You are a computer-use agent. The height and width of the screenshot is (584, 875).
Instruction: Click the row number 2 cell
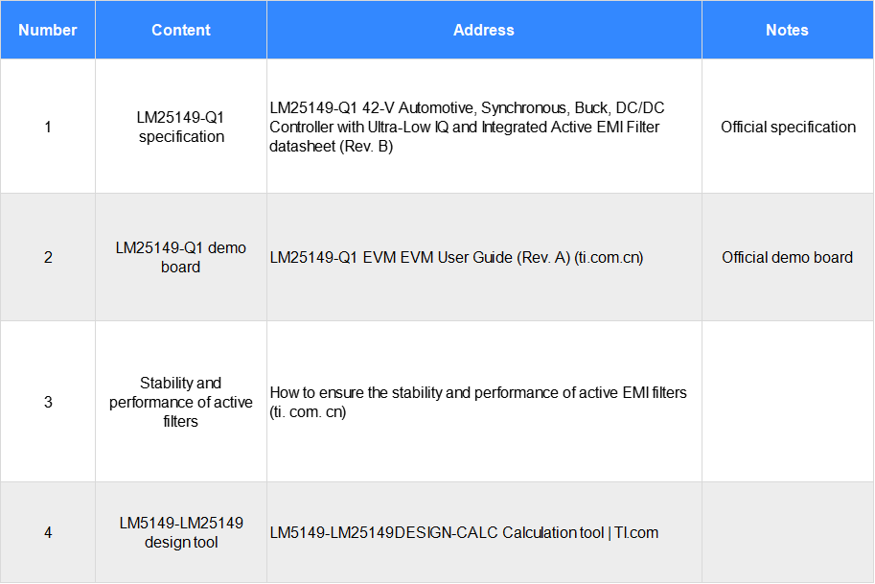[48, 257]
